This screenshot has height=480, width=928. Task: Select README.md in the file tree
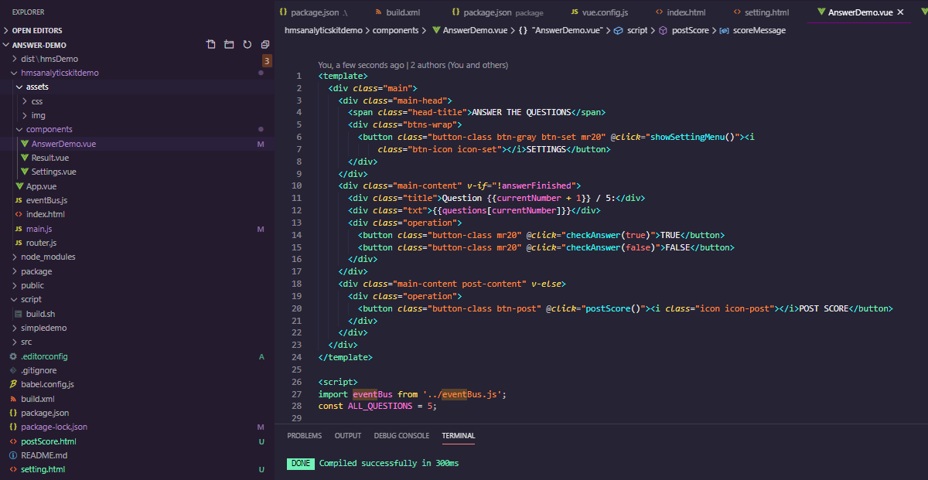44,455
